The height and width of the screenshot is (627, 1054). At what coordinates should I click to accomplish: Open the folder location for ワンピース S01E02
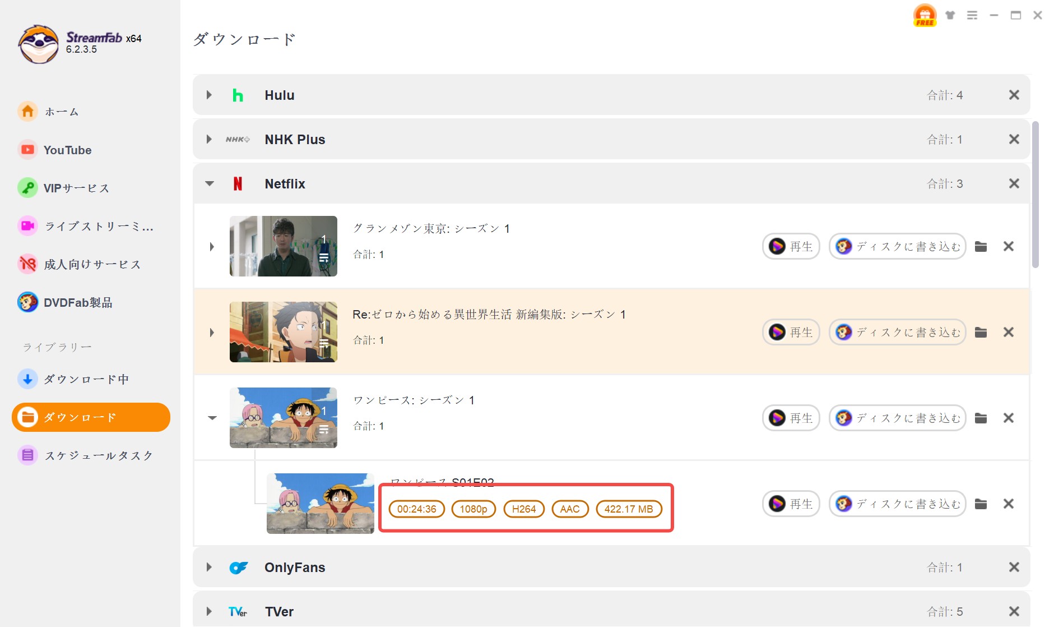(x=981, y=504)
